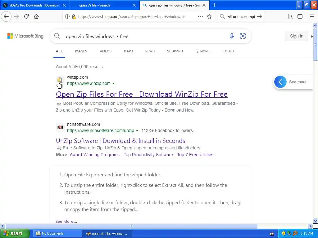
Task: Reload the current page
Action: [x=26, y=17]
